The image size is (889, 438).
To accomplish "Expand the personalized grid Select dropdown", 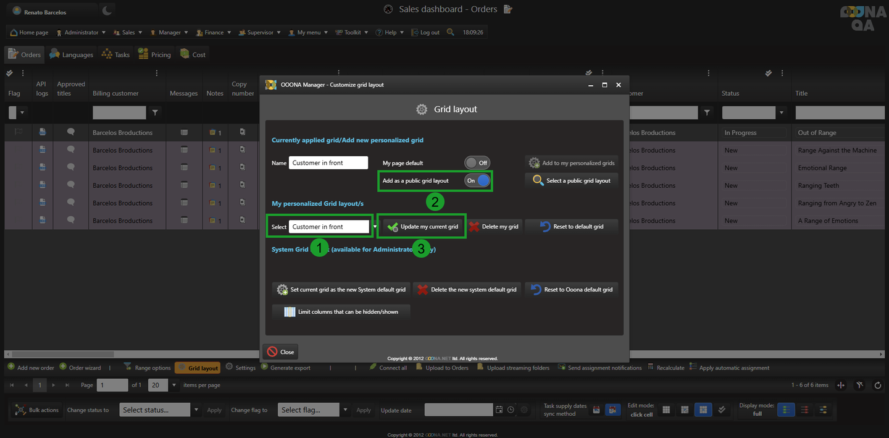I will pos(375,227).
